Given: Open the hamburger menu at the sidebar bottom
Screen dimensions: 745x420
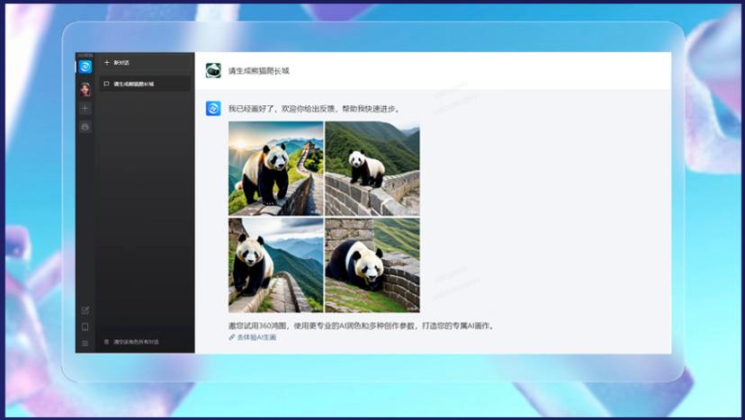Looking at the screenshot, I should point(85,343).
